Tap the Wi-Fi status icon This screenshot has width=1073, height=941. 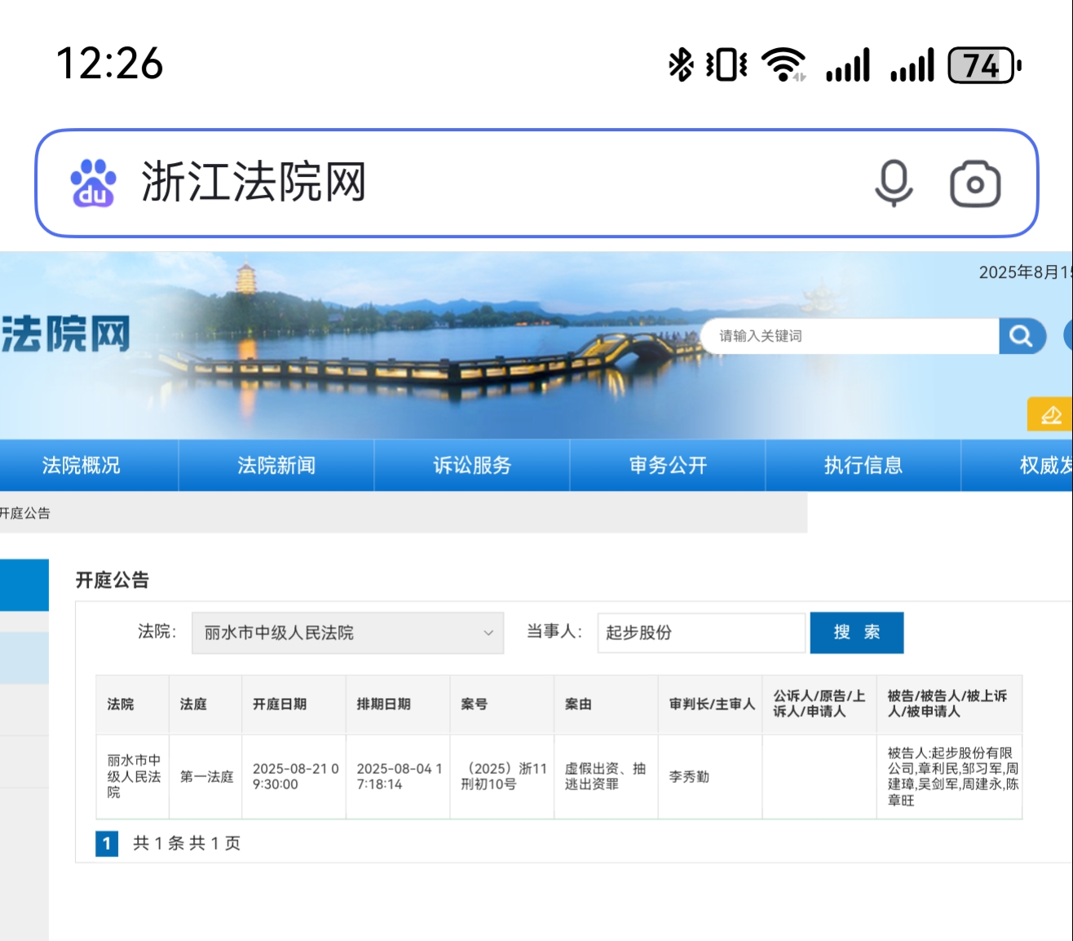pyautogui.click(x=784, y=65)
